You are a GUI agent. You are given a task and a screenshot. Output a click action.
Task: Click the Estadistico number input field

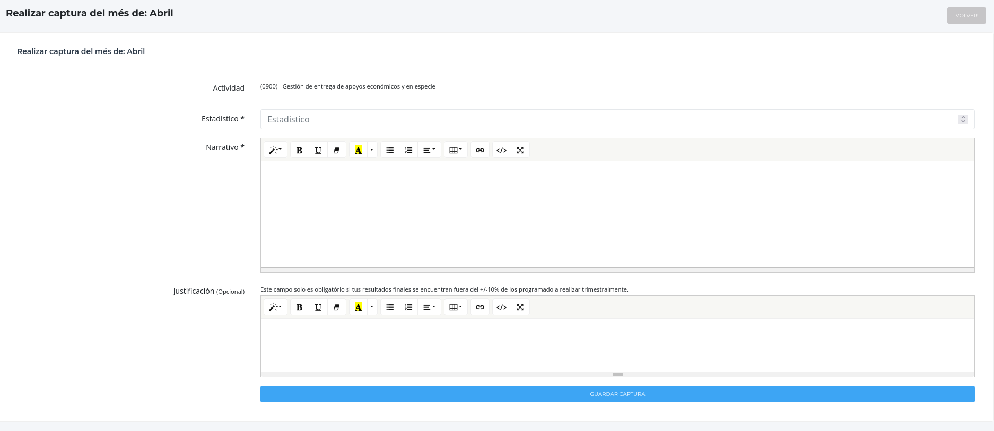[617, 119]
